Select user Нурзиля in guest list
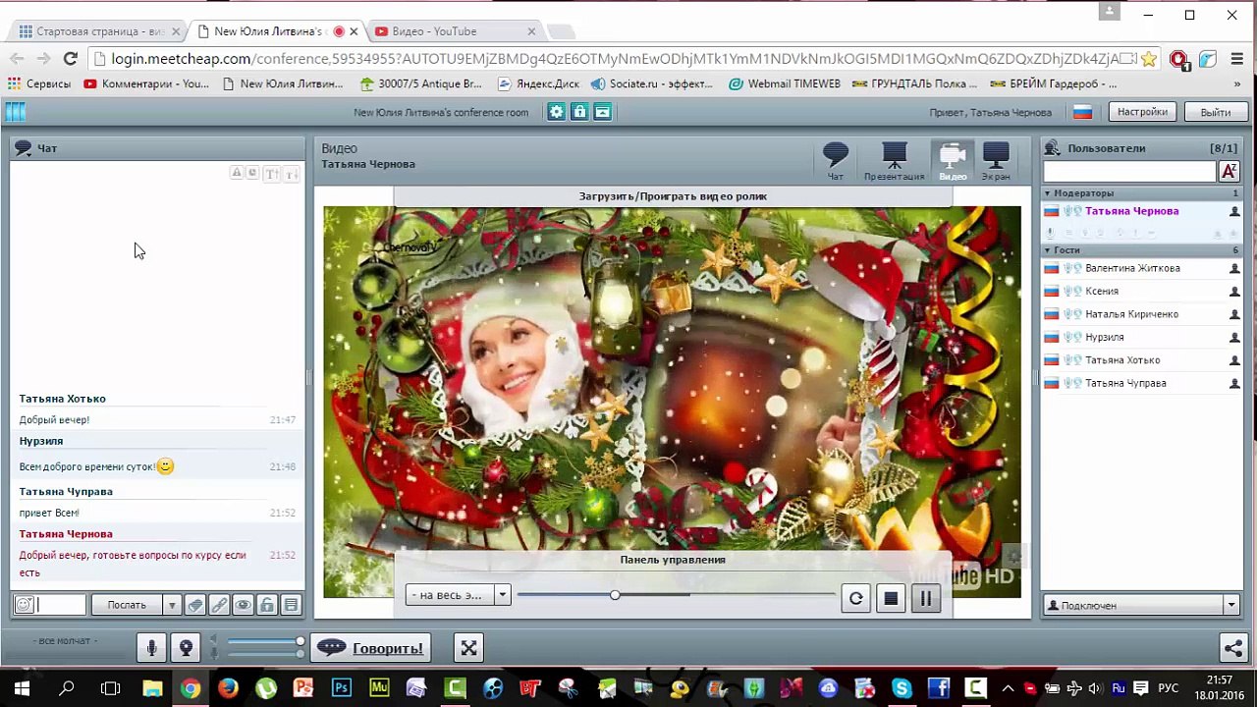1257x707 pixels. tap(1141, 337)
